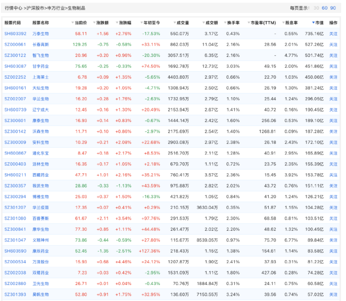Sort by 成交量 column arrow
This screenshot has height=301, width=346.
(173, 23)
